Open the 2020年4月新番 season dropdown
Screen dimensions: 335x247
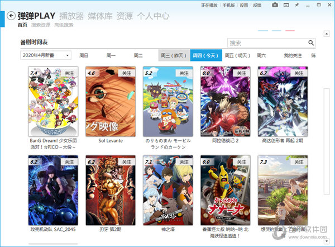point(46,55)
